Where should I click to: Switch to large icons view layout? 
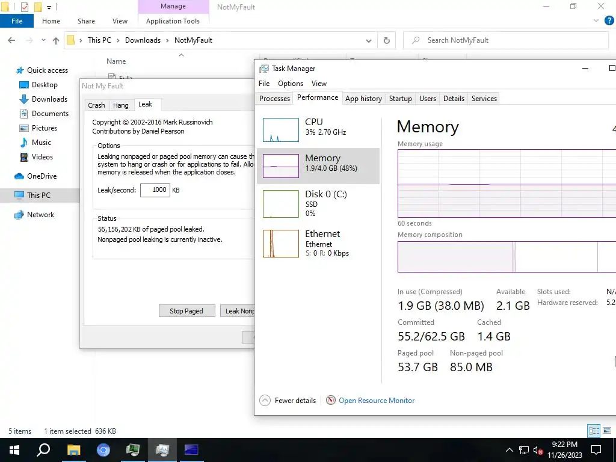pos(607,431)
